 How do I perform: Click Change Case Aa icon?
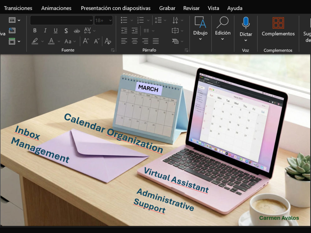68,41
